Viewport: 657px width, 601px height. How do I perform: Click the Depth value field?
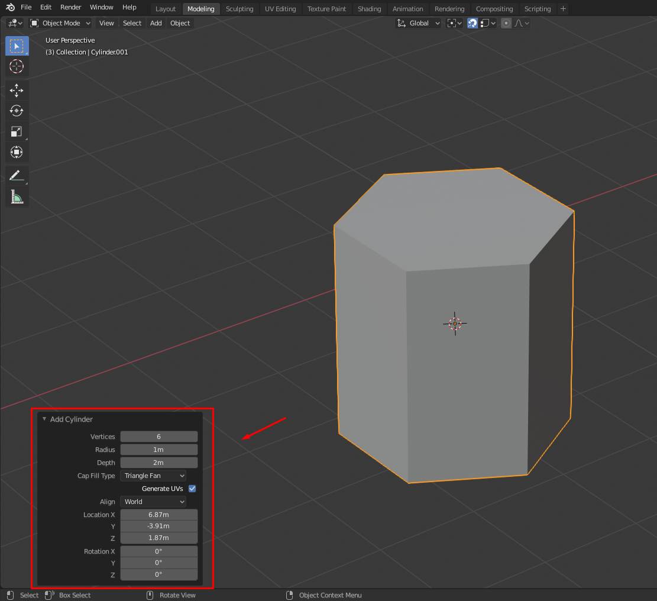click(159, 463)
